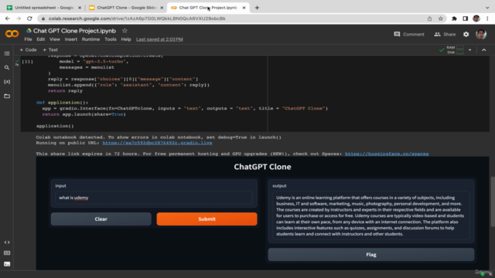Run cell 11 execution indicator
The height and width of the screenshot is (278, 495).
click(x=27, y=62)
